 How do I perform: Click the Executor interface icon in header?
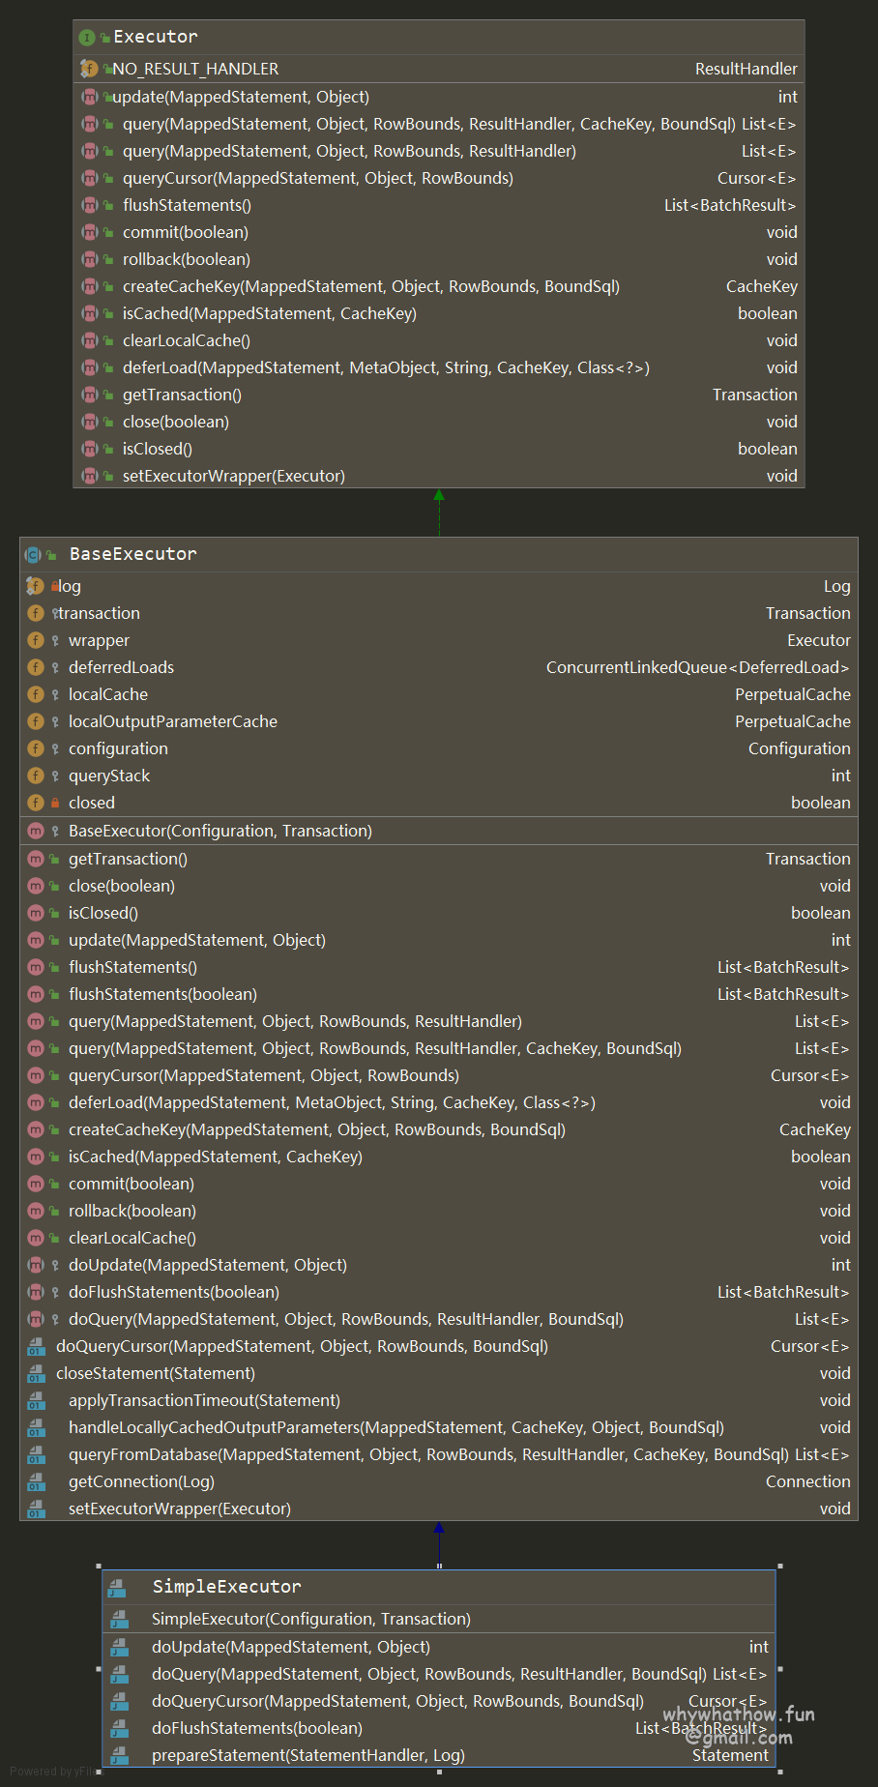[87, 38]
